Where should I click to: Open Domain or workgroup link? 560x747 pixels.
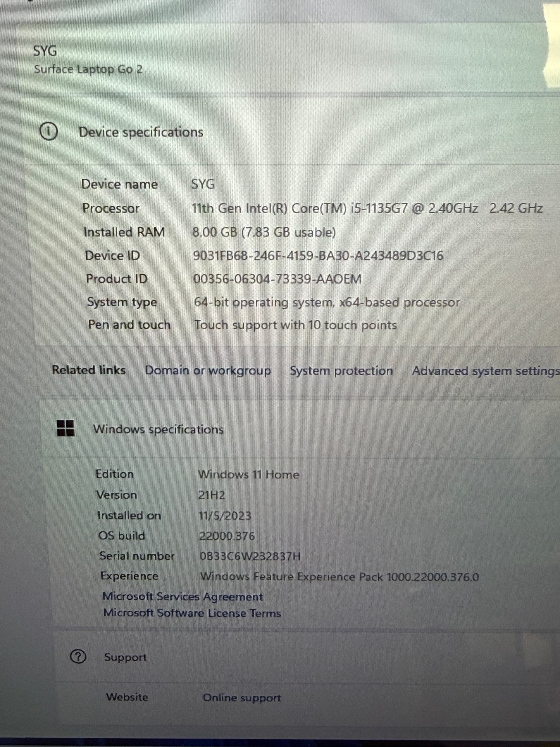coord(208,371)
